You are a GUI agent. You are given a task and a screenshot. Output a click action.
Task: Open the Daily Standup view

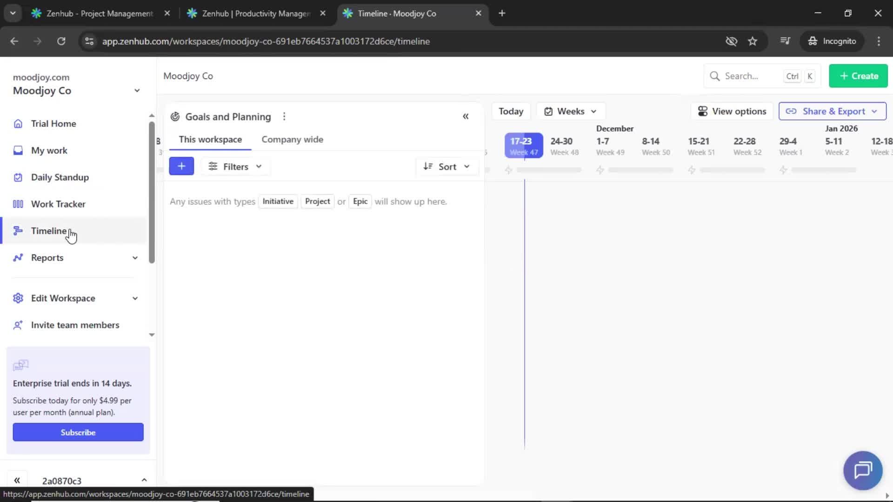point(60,177)
